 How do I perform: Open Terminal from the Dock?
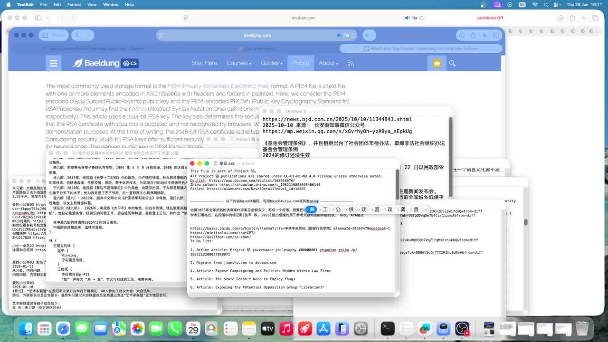pyautogui.click(x=388, y=328)
